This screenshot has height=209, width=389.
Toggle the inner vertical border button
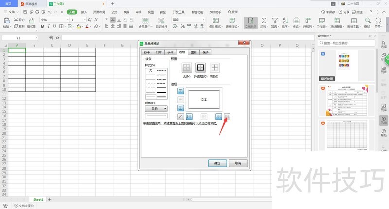coord(204,117)
